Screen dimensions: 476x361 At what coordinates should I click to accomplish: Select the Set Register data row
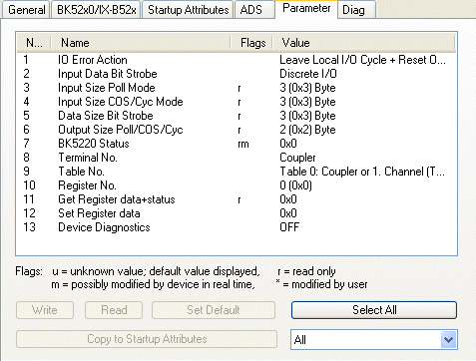[237, 213]
